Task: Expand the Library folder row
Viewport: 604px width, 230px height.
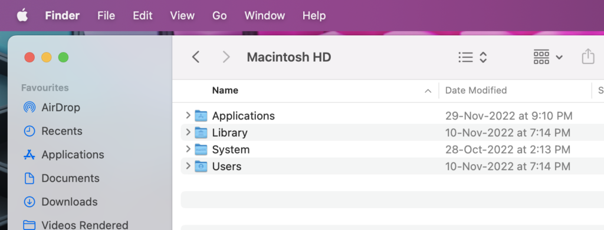Action: coord(188,132)
